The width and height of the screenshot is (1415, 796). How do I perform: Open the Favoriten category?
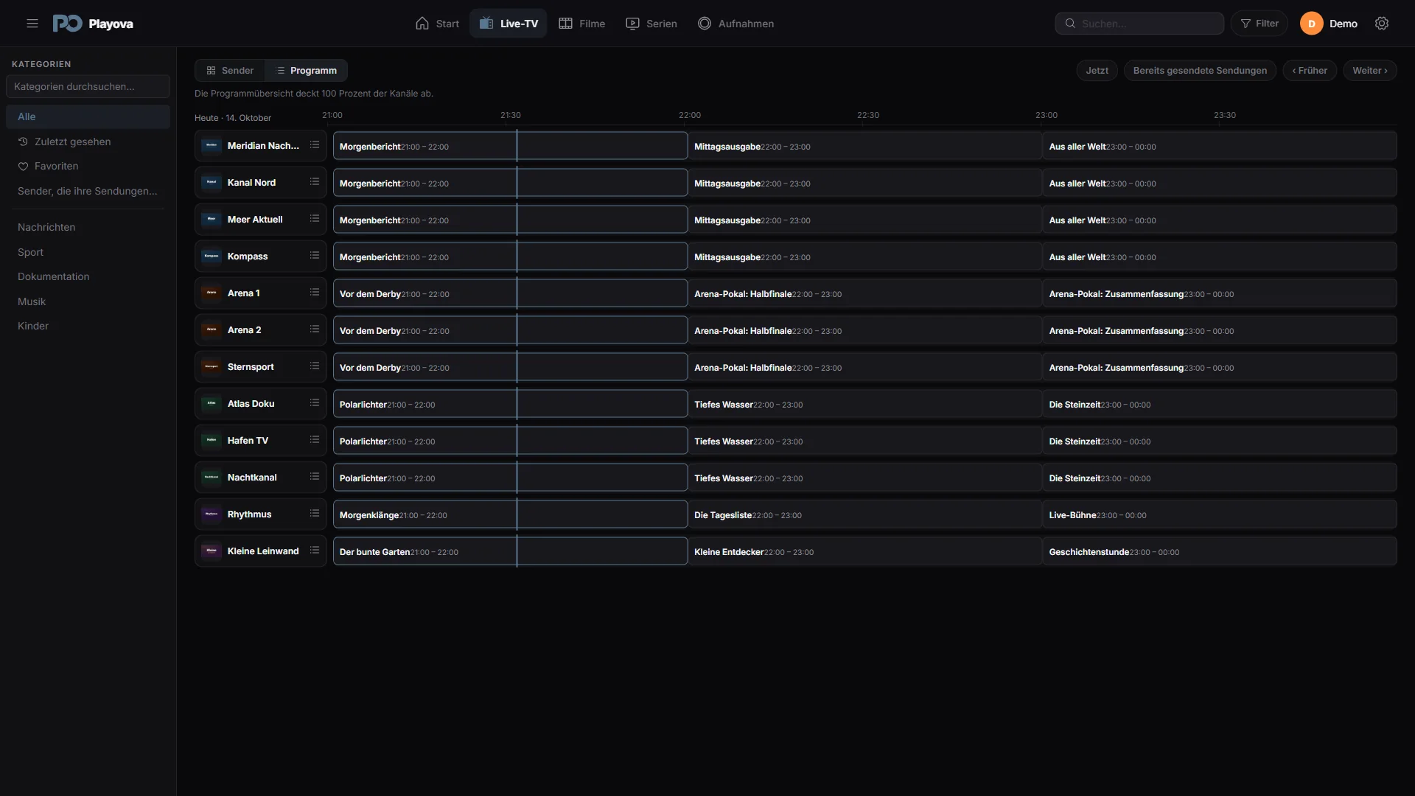click(88, 166)
